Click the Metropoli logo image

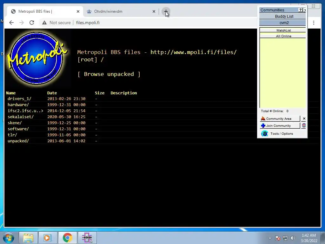click(x=37, y=58)
